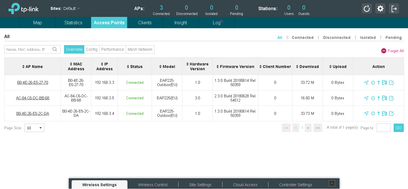Screen dimensions: 408x189
Task: Go to the Map tab
Action: (38, 23)
